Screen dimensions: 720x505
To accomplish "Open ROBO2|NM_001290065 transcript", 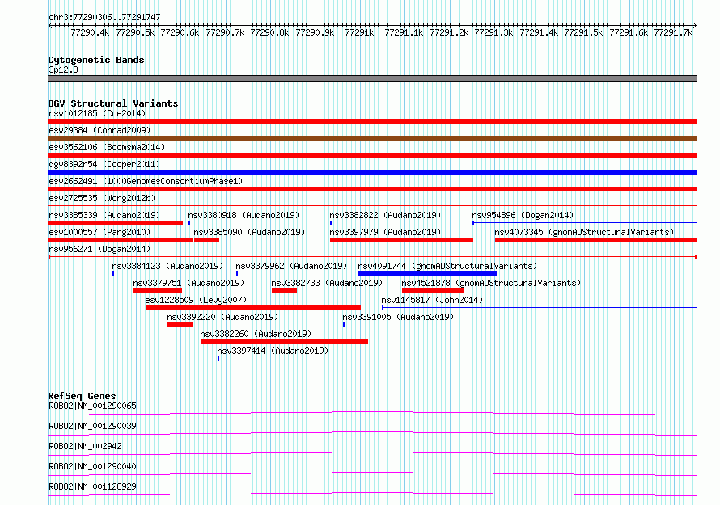I will pyautogui.click(x=92, y=406).
